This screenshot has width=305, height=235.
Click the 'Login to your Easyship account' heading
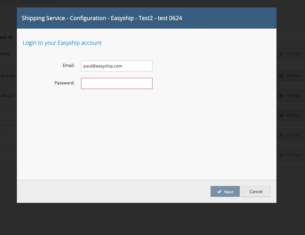pyautogui.click(x=62, y=43)
